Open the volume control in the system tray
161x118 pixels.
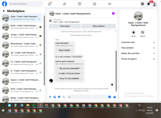(x=139, y=110)
